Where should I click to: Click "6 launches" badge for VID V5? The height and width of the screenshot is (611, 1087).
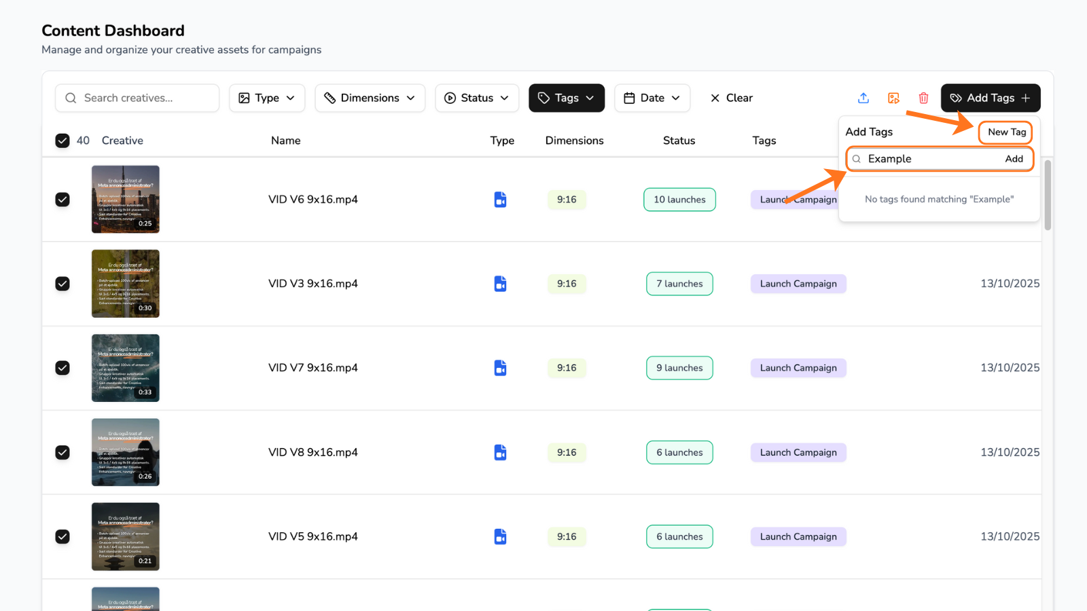pyautogui.click(x=679, y=536)
